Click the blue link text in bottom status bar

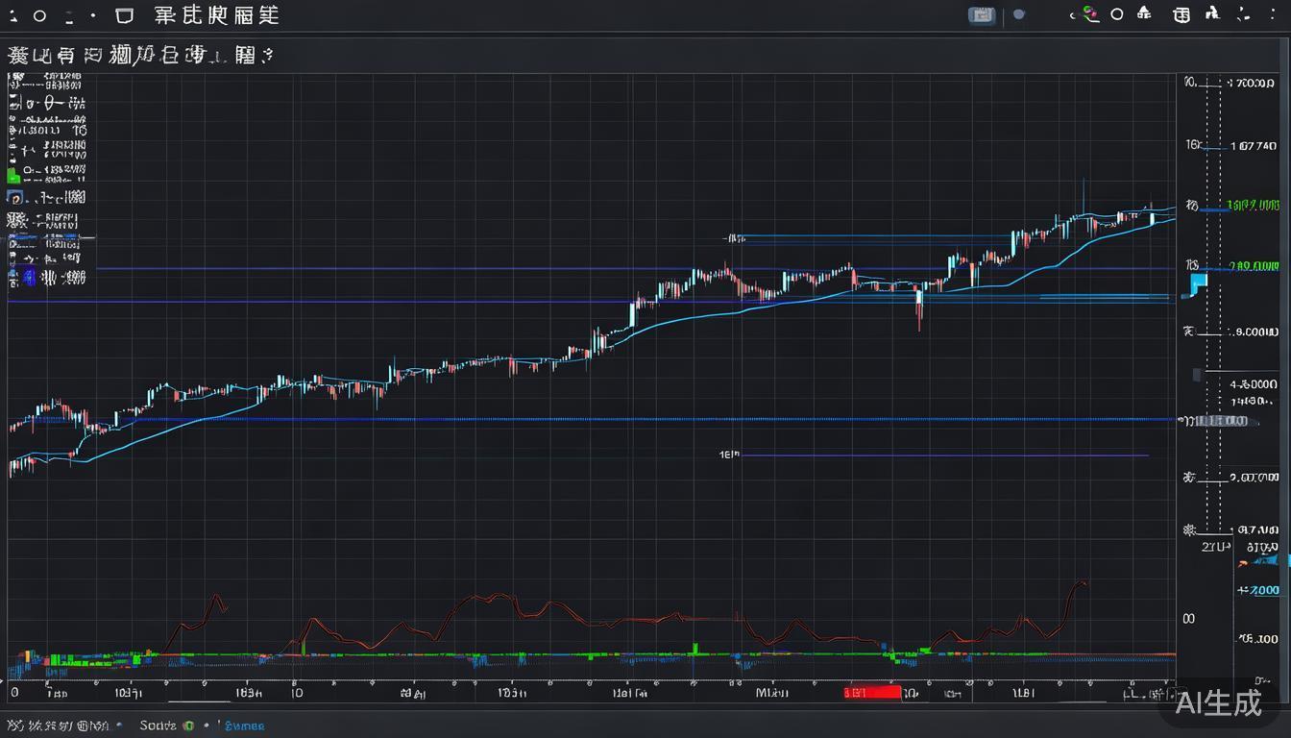pyautogui.click(x=244, y=726)
